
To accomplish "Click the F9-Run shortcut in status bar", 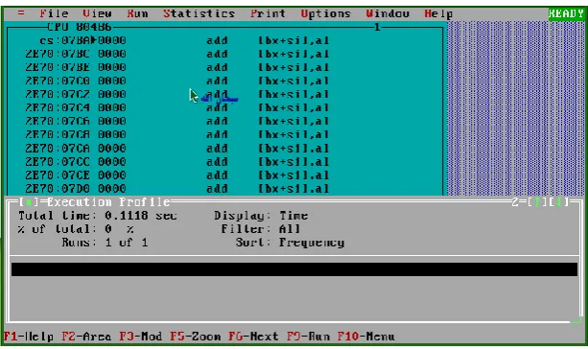I will (308, 337).
